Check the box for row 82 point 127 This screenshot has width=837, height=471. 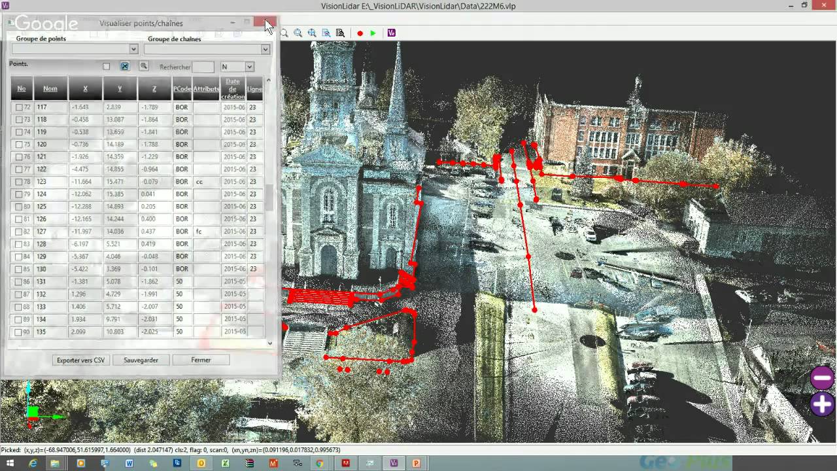[x=19, y=232]
